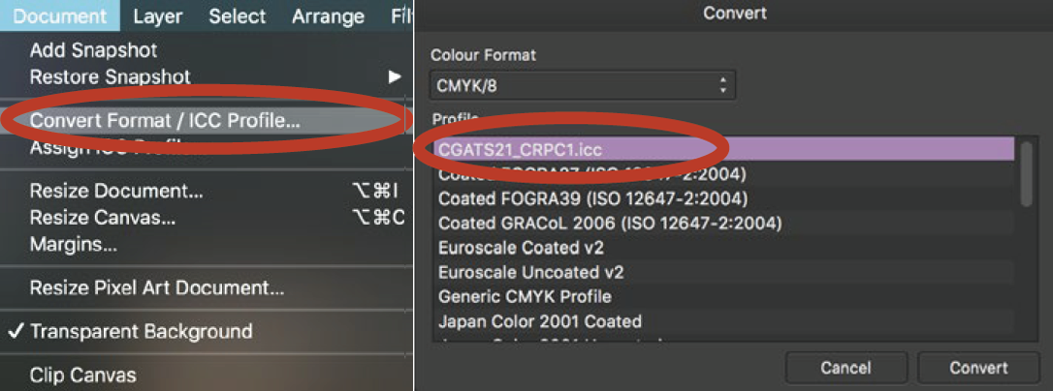Choose Convert Format / ICC Profile

point(165,121)
